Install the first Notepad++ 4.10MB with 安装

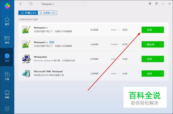(x=149, y=30)
